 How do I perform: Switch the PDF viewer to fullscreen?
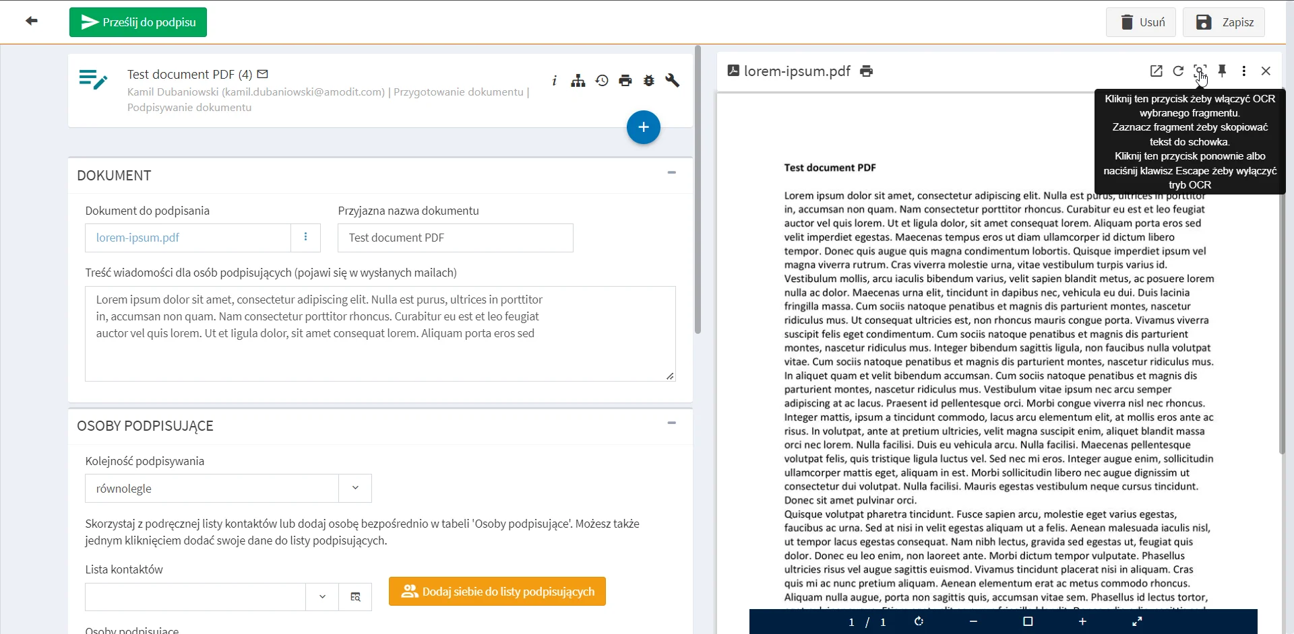1137,622
